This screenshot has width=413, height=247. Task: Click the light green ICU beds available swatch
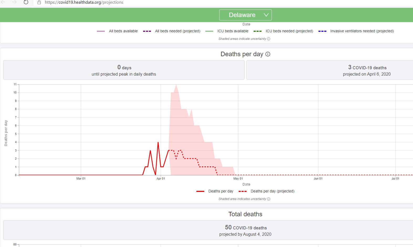pos(209,31)
